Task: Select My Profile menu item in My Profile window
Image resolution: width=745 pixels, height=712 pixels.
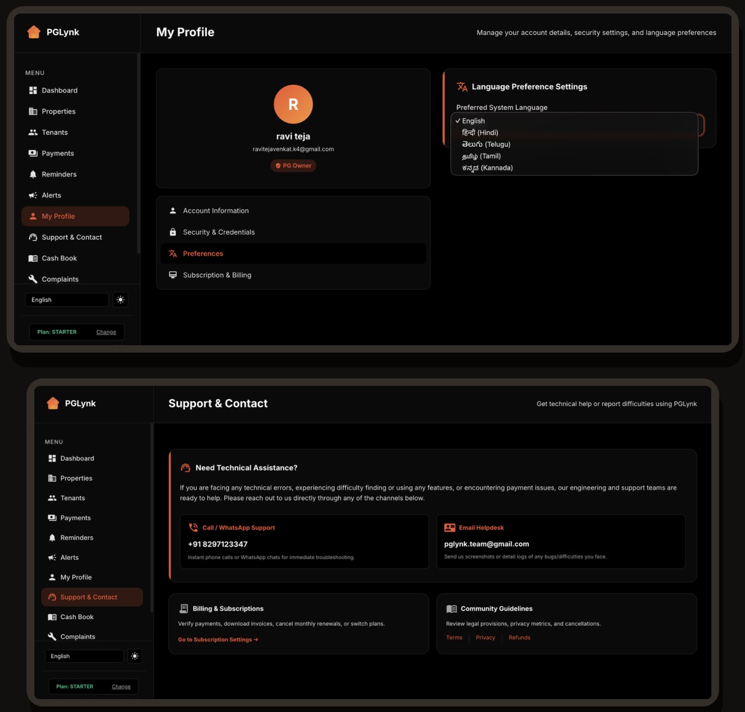Action: [75, 216]
